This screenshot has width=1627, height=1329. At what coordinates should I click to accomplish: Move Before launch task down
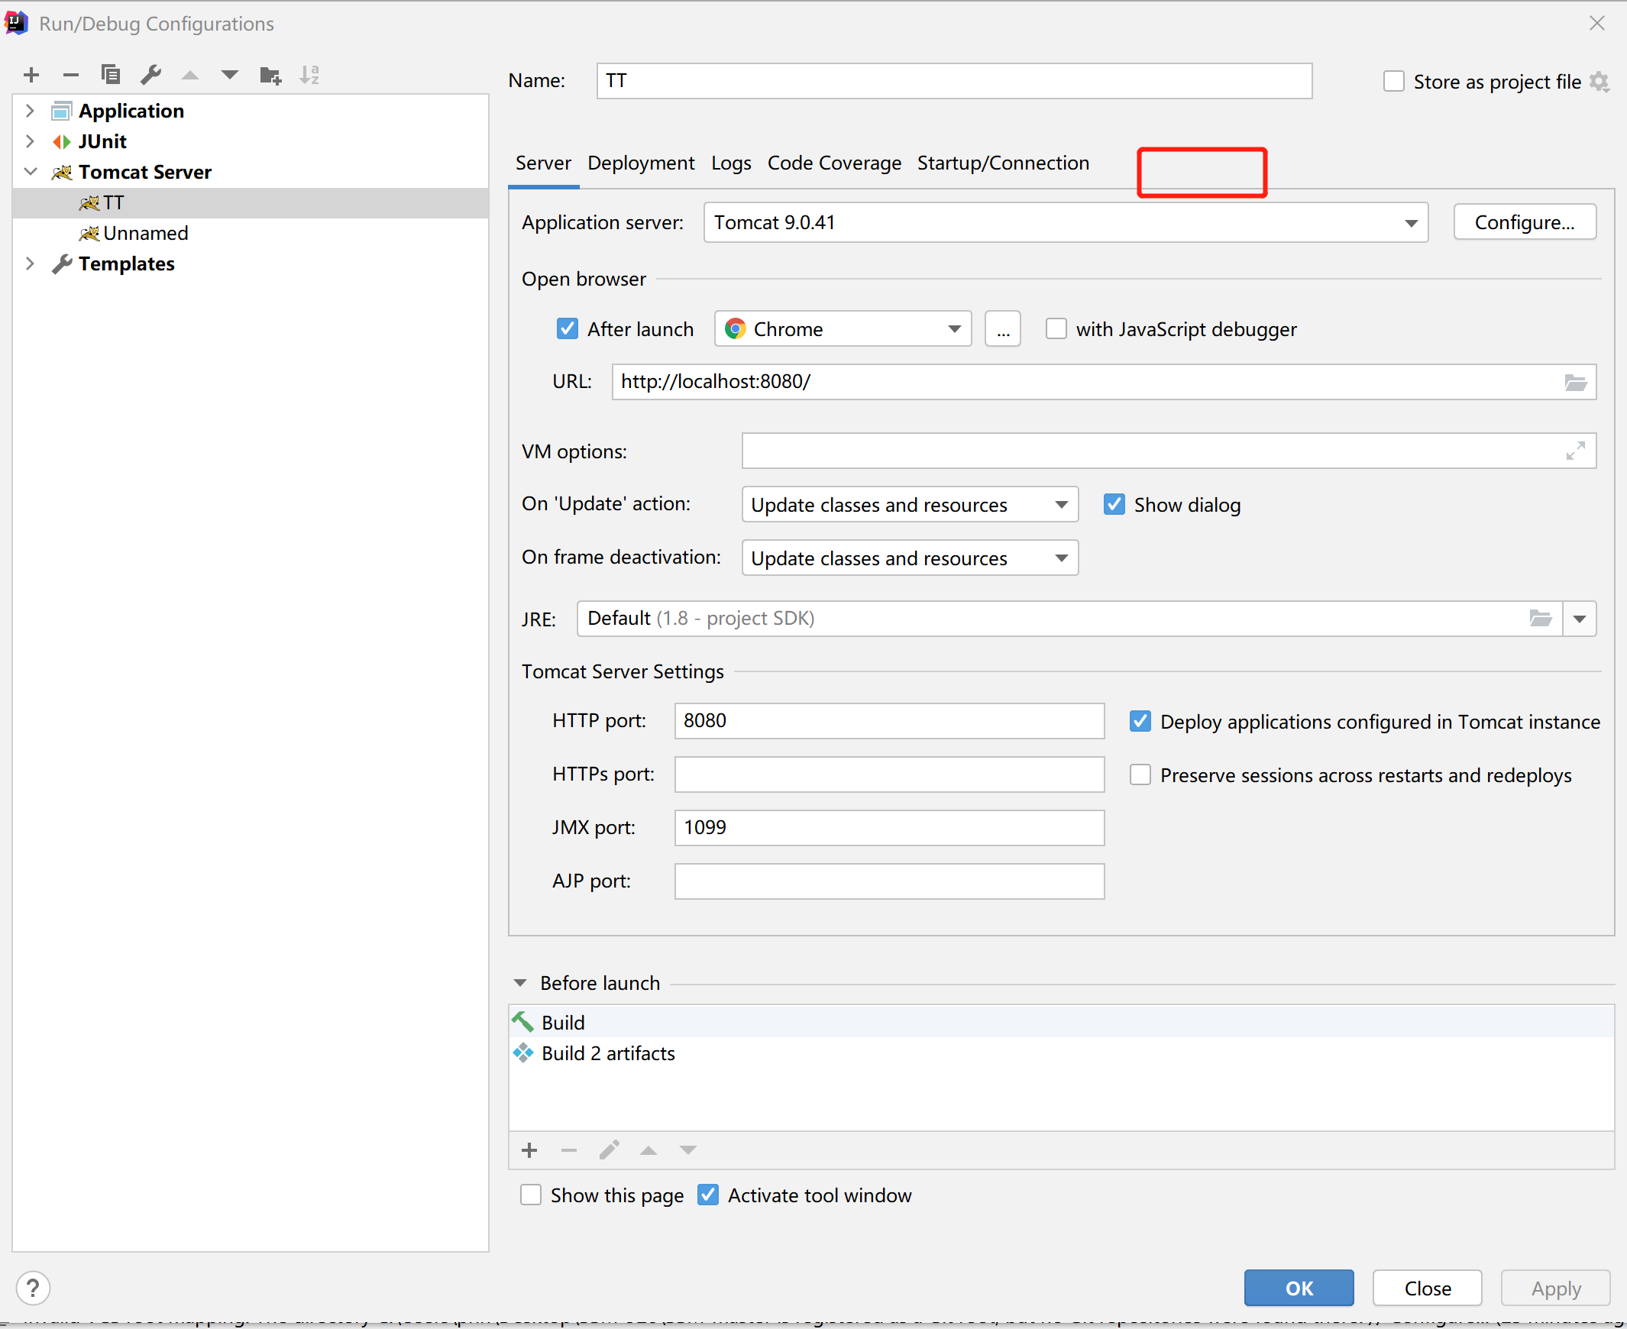click(688, 1150)
